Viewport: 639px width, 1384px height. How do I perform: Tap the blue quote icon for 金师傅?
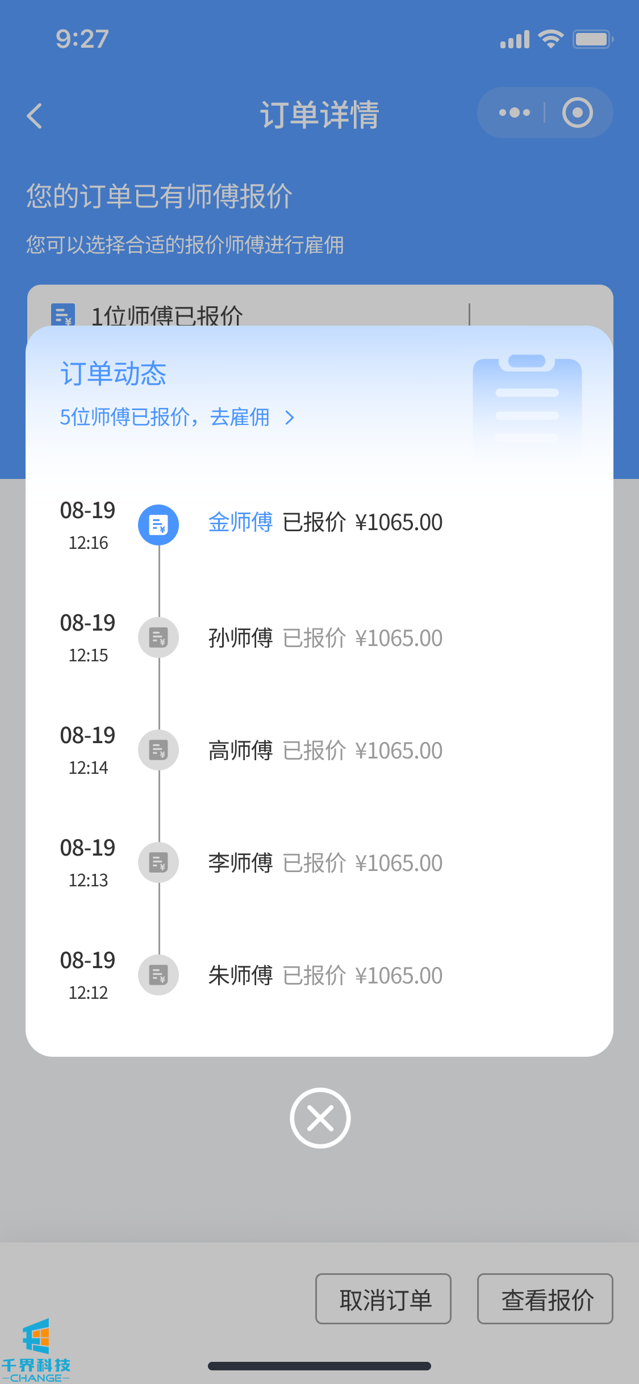point(158,524)
